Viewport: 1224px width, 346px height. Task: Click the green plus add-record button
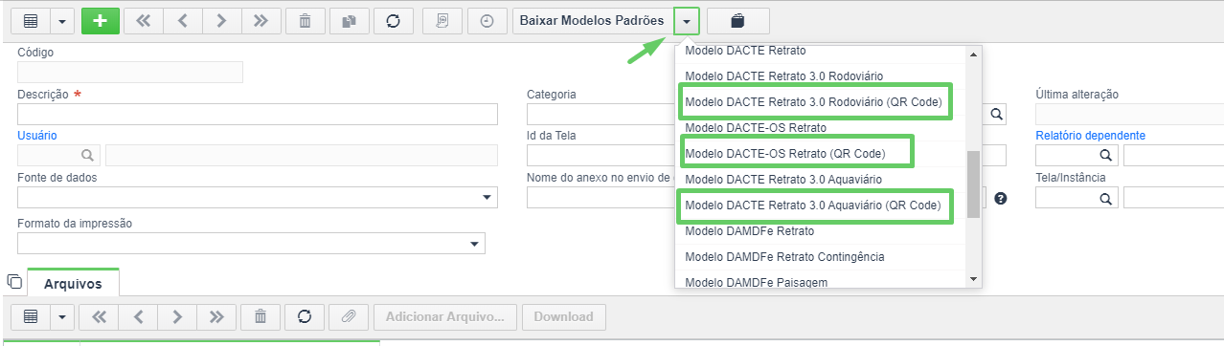[x=100, y=20]
